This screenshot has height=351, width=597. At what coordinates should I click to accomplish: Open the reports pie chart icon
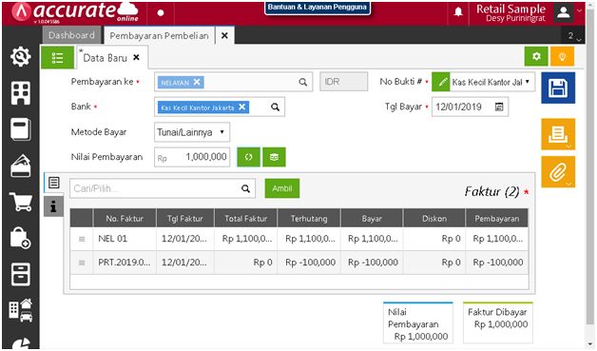[21, 343]
